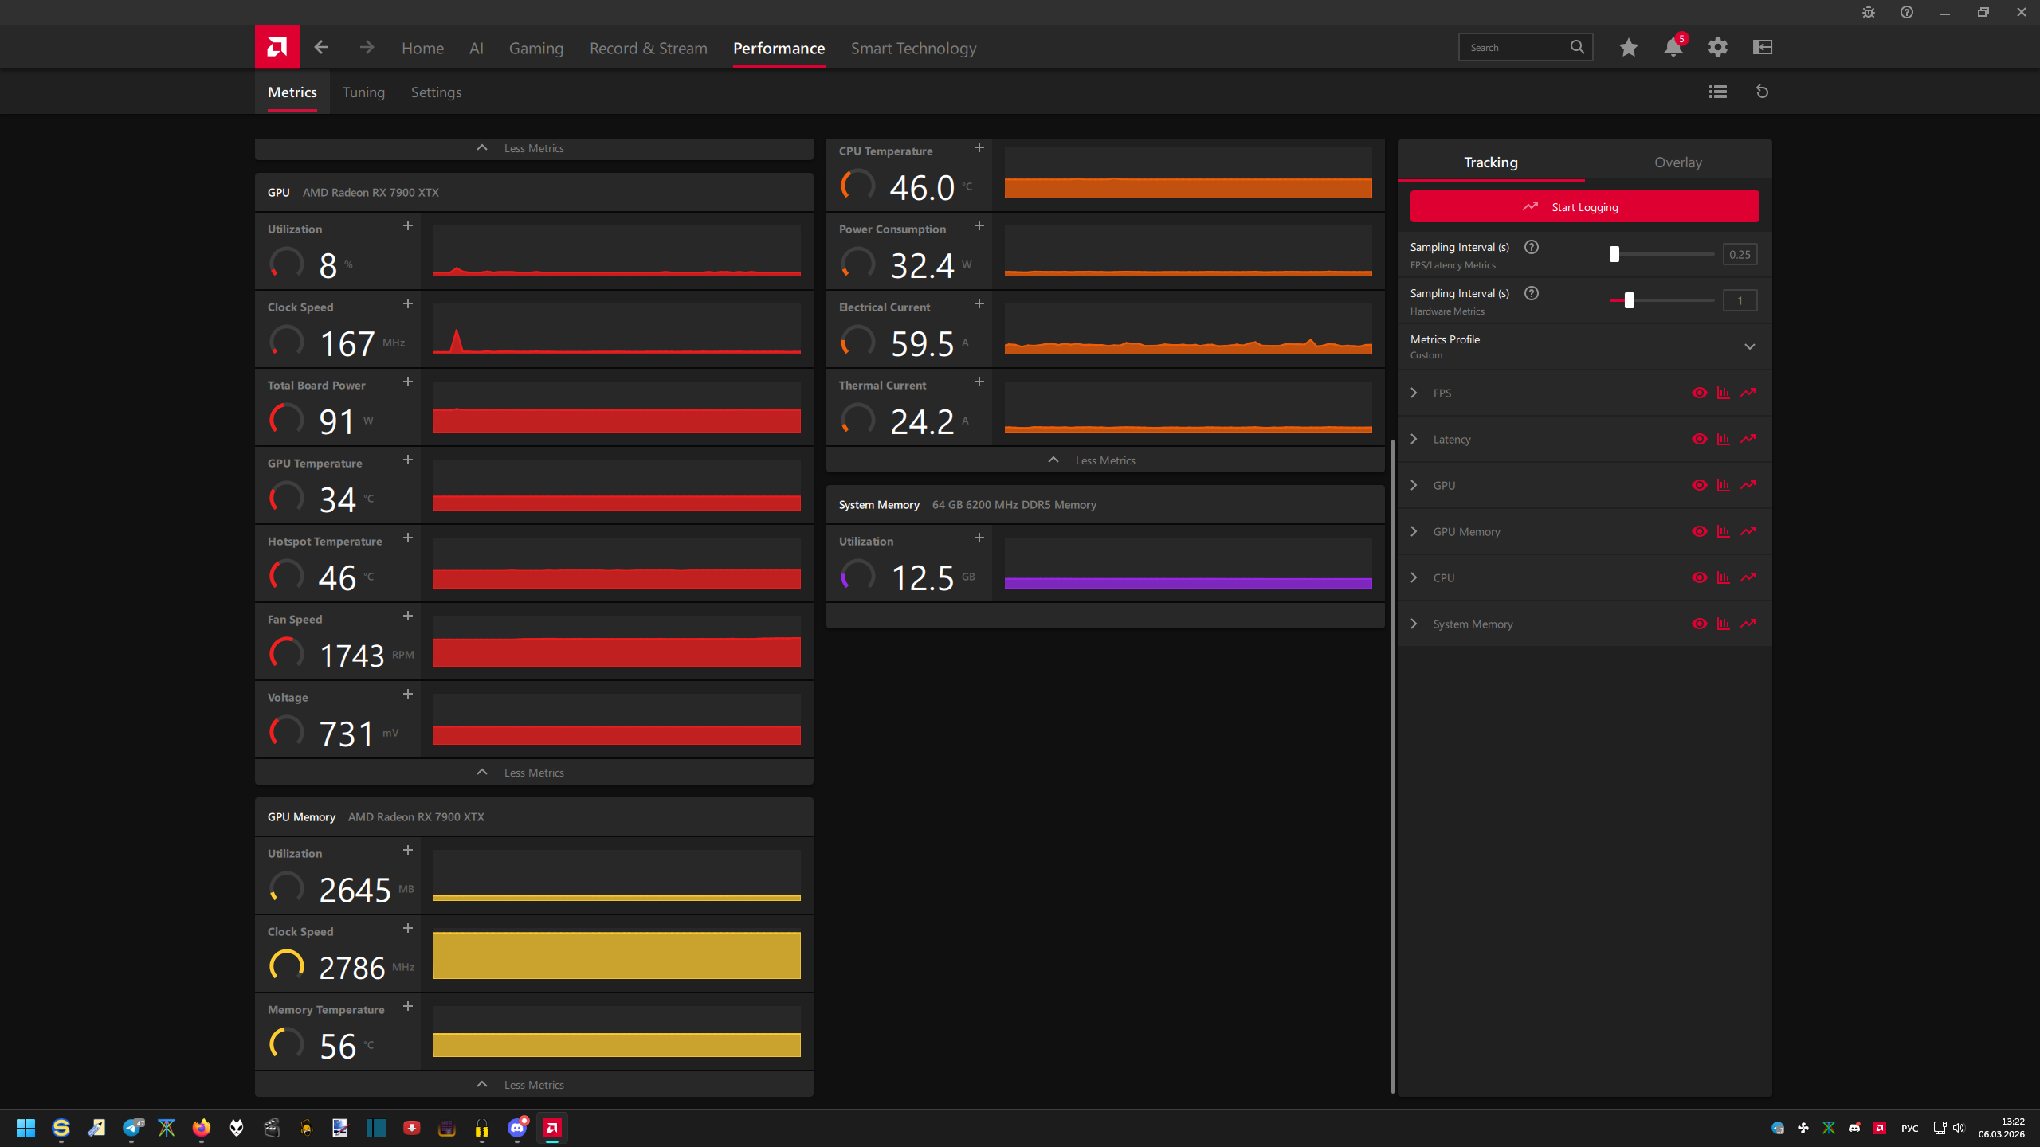
Task: Expand the Latency tracking section
Action: (1414, 439)
